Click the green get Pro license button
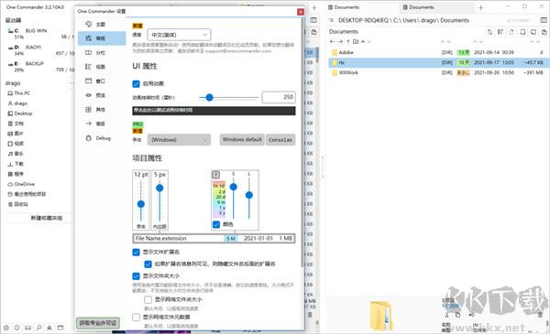This screenshot has width=550, height=334. point(98,323)
